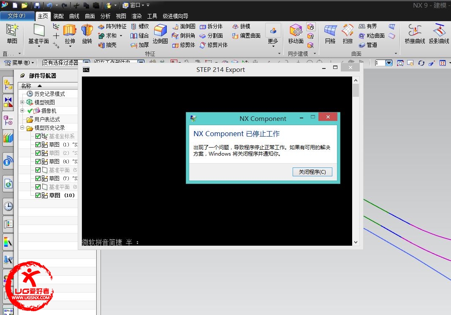Click the save icon in quick access toolbar
Screen dimensions: 451x315
click(37, 5)
